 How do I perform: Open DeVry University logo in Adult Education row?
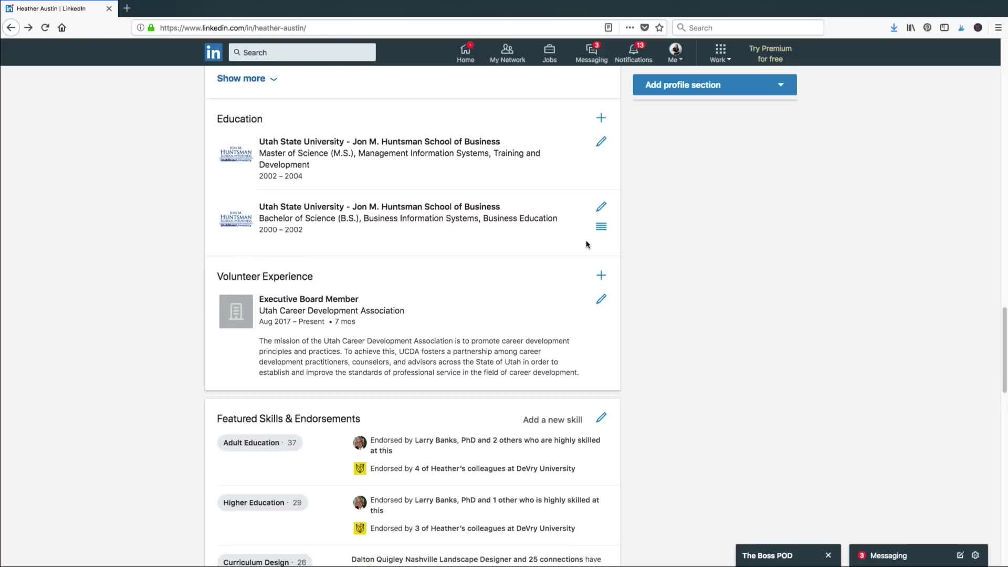pyautogui.click(x=360, y=468)
